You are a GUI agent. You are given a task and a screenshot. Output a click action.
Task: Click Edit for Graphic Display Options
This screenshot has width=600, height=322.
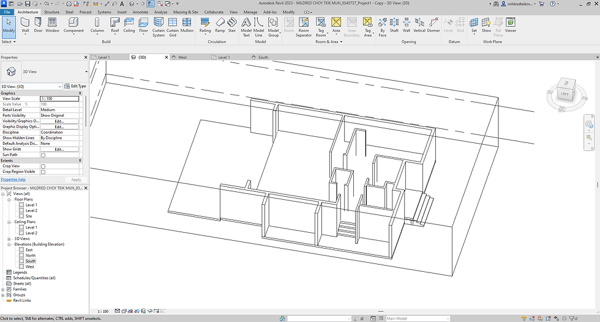pyautogui.click(x=59, y=127)
